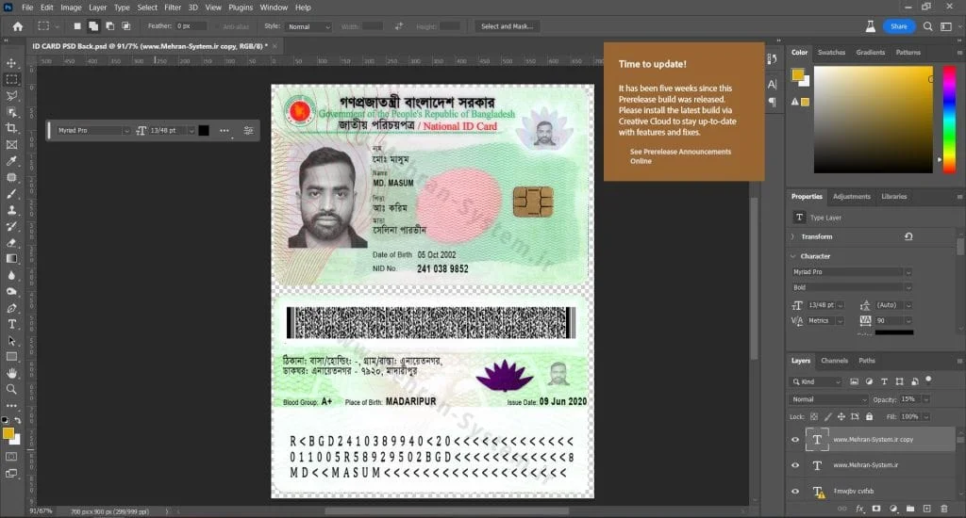Switch to the Channels tab

834,361
